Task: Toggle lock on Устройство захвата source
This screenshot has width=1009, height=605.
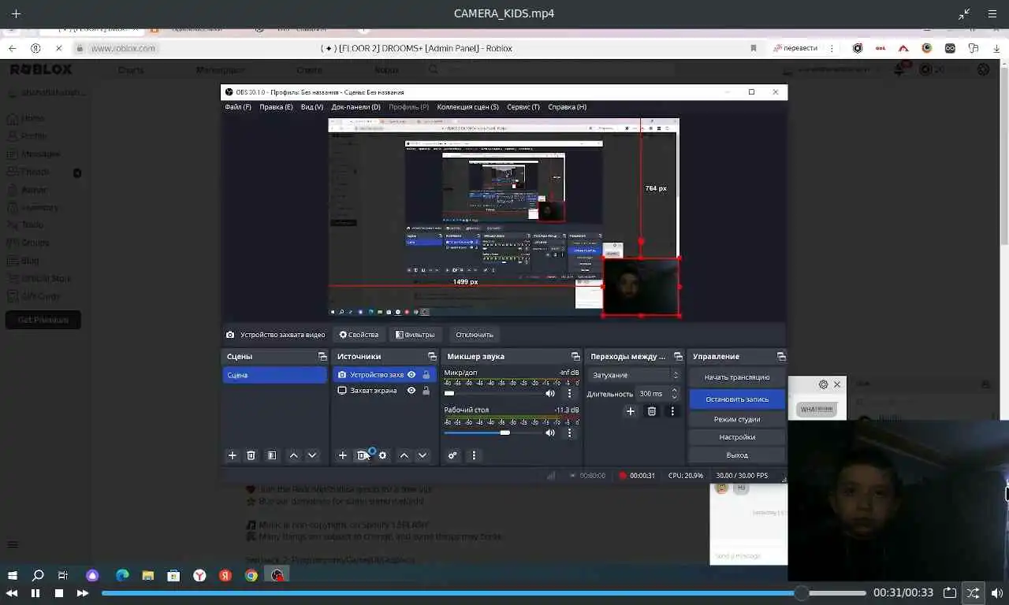Action: (x=426, y=375)
